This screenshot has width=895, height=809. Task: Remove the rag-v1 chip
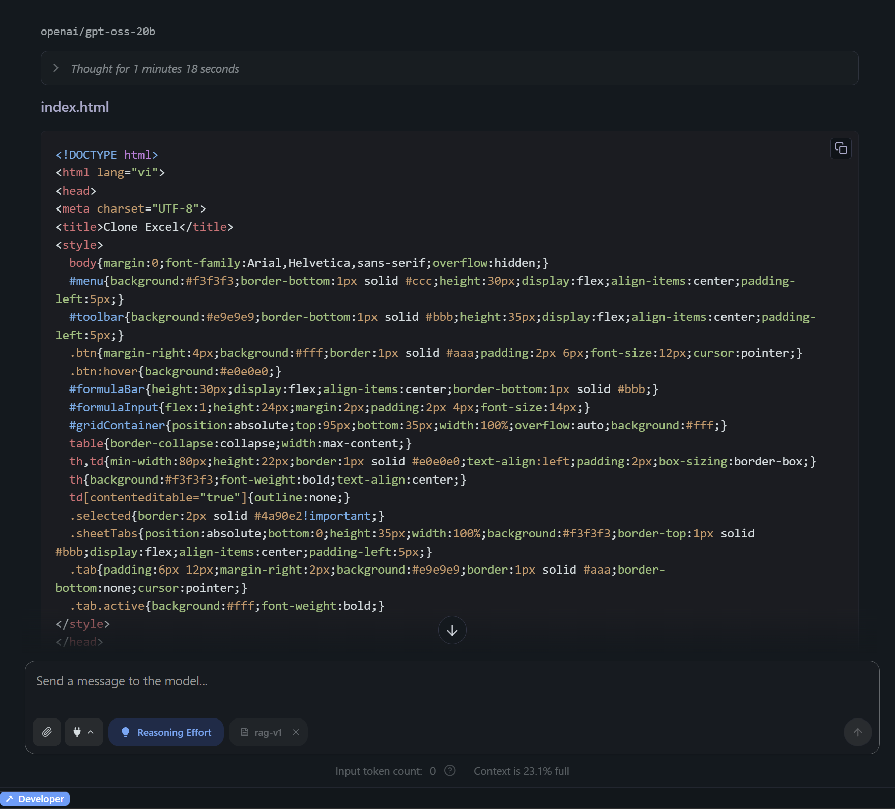[x=296, y=732]
